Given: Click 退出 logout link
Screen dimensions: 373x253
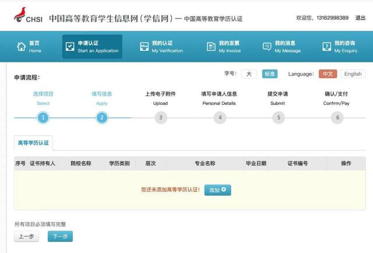Looking at the screenshot, I should point(360,18).
